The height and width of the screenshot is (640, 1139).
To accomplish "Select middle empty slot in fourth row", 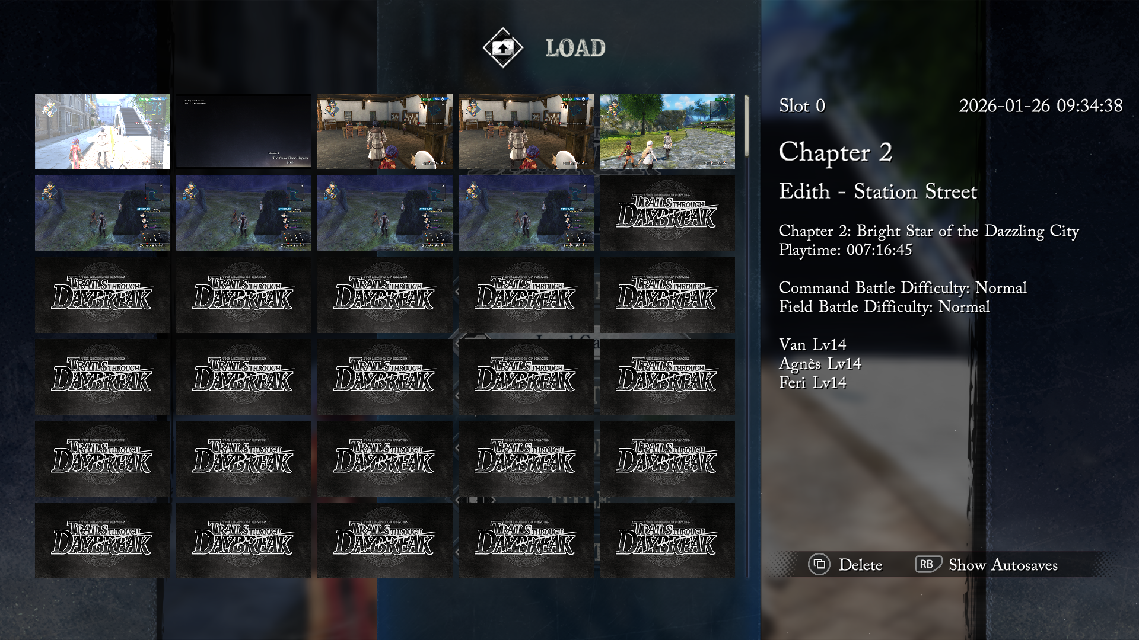I will click(385, 377).
